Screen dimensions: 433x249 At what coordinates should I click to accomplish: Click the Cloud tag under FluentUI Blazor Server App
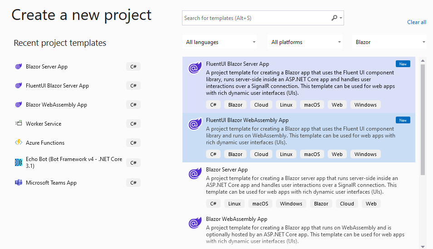click(261, 105)
